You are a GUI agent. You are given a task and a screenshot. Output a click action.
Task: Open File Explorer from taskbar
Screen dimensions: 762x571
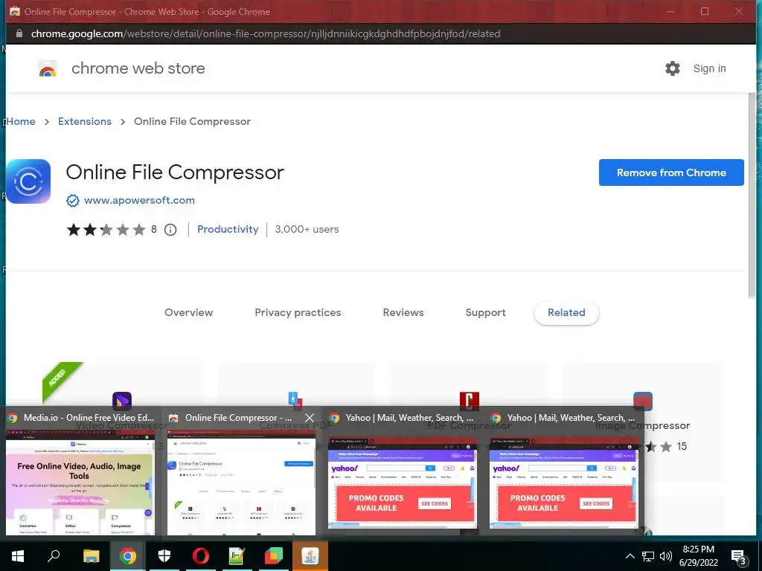tap(91, 556)
